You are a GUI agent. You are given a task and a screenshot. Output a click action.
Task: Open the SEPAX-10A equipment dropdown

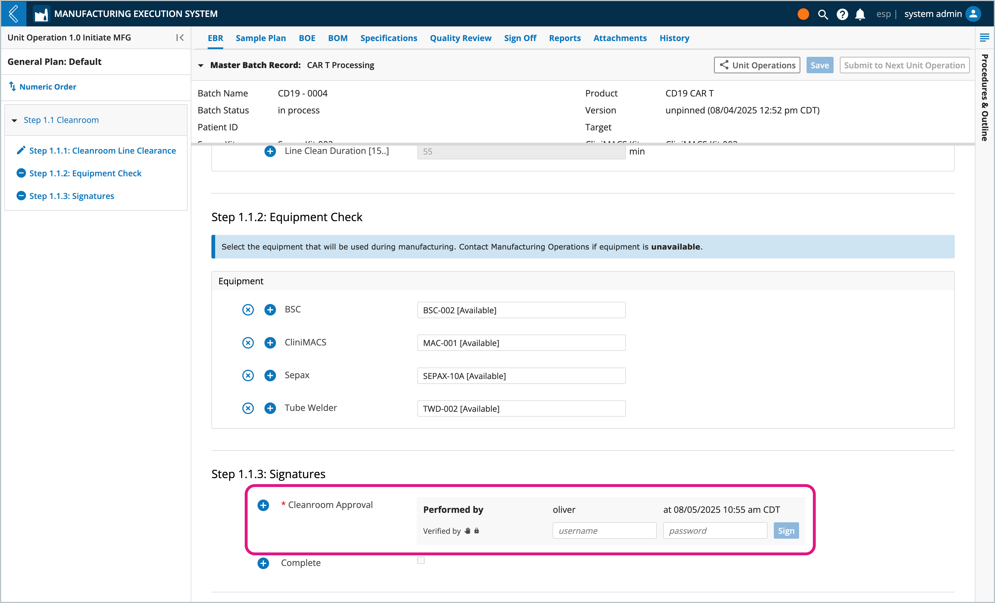tap(521, 376)
